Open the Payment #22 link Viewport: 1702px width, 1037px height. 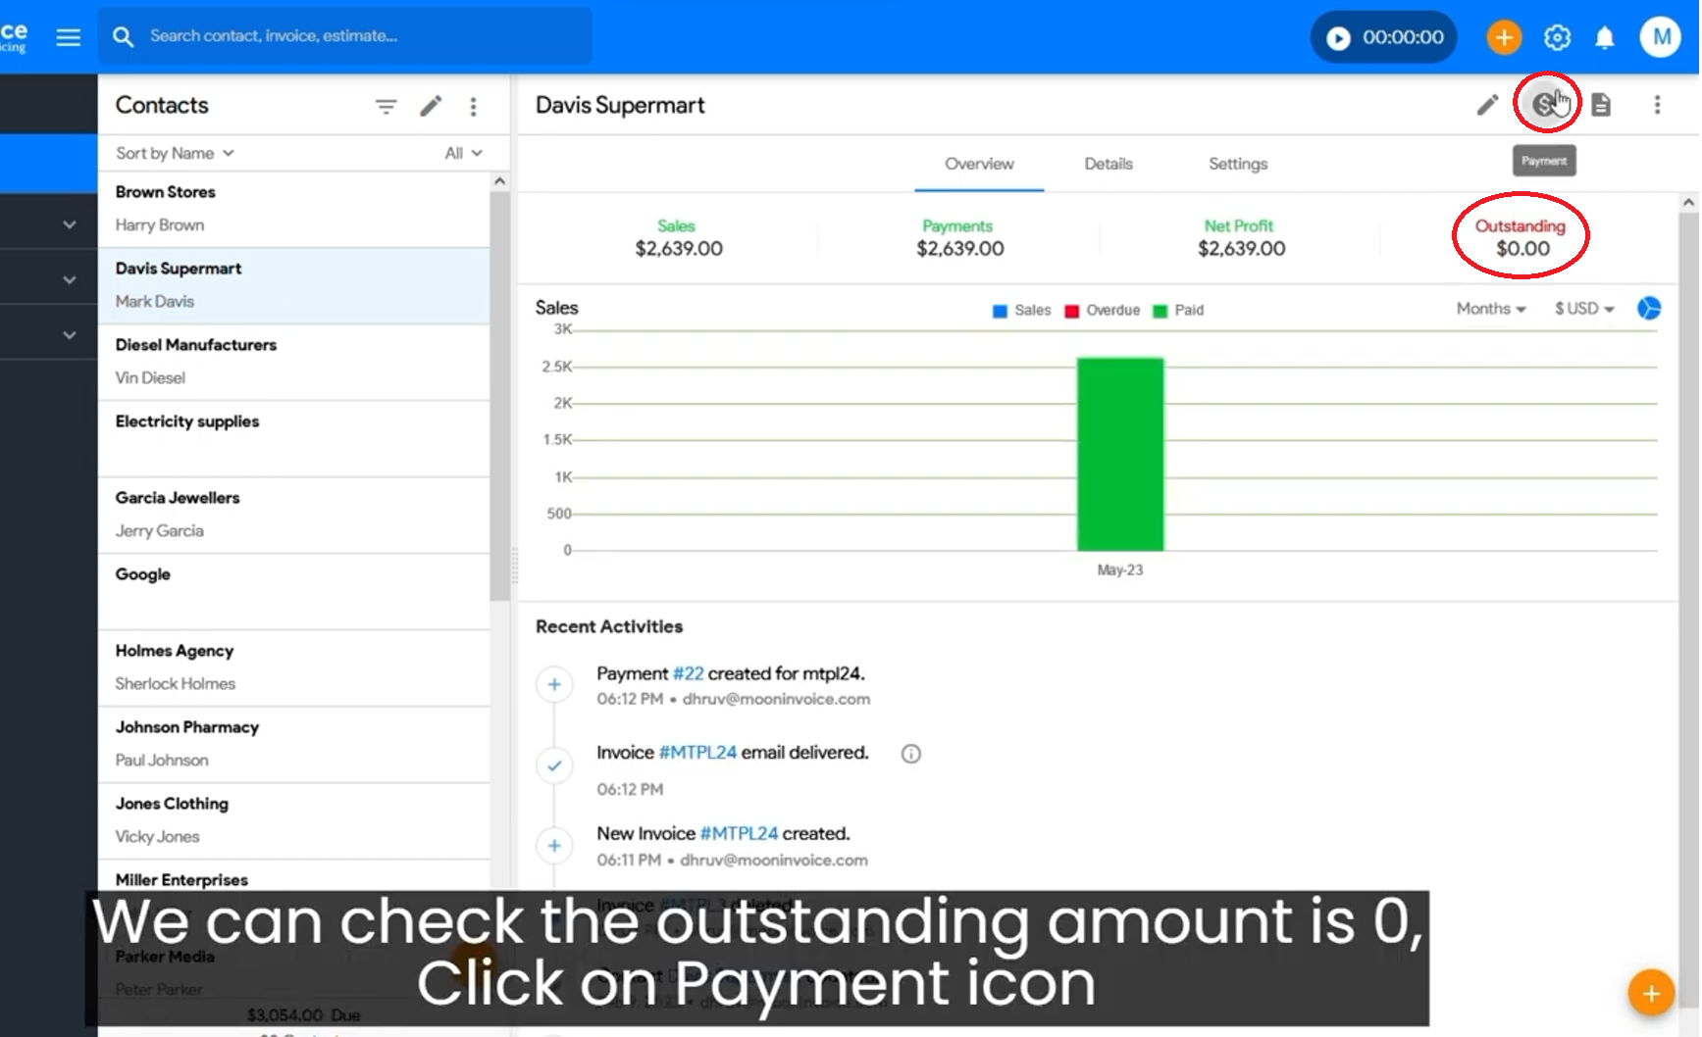click(688, 673)
